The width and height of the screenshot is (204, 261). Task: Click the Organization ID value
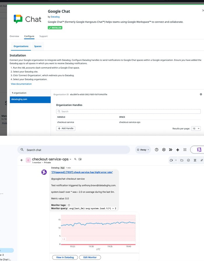tap(89, 94)
